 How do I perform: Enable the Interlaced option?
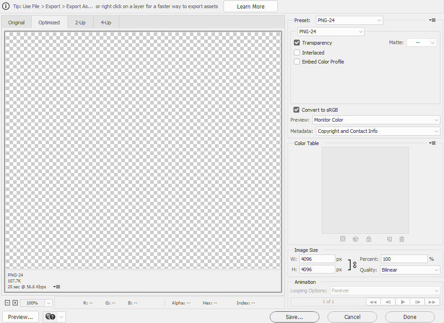[x=297, y=52]
